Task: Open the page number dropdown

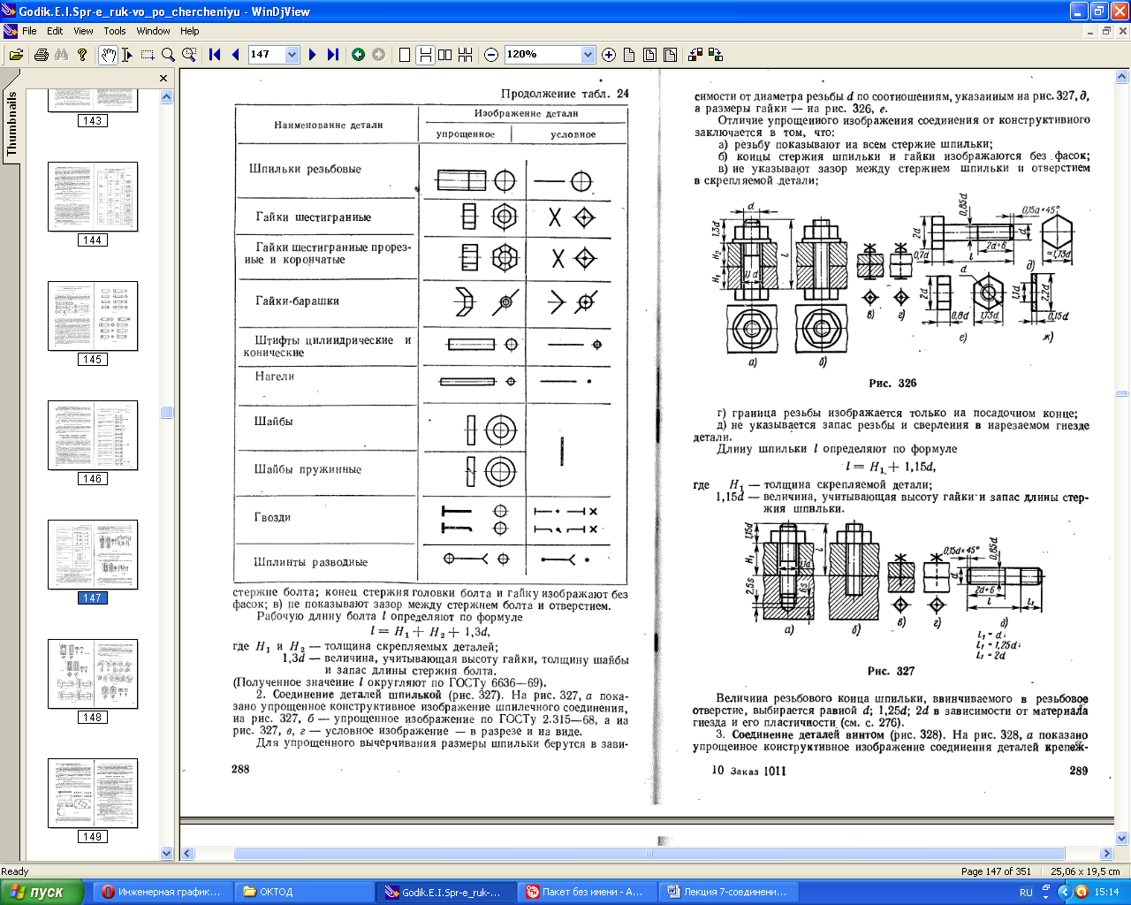Action: [292, 55]
